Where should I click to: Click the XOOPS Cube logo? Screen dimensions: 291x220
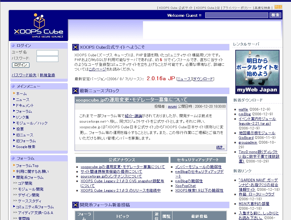39,26
